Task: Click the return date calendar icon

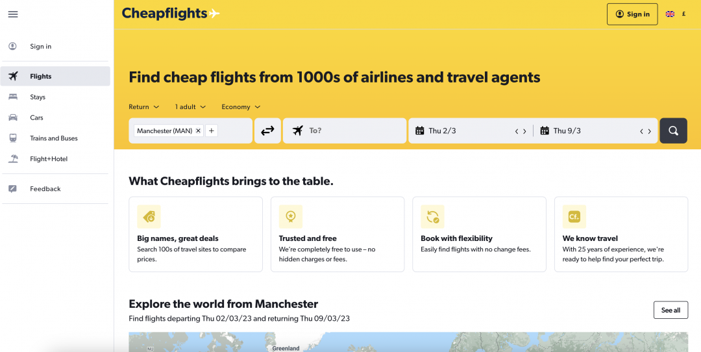Action: click(545, 131)
